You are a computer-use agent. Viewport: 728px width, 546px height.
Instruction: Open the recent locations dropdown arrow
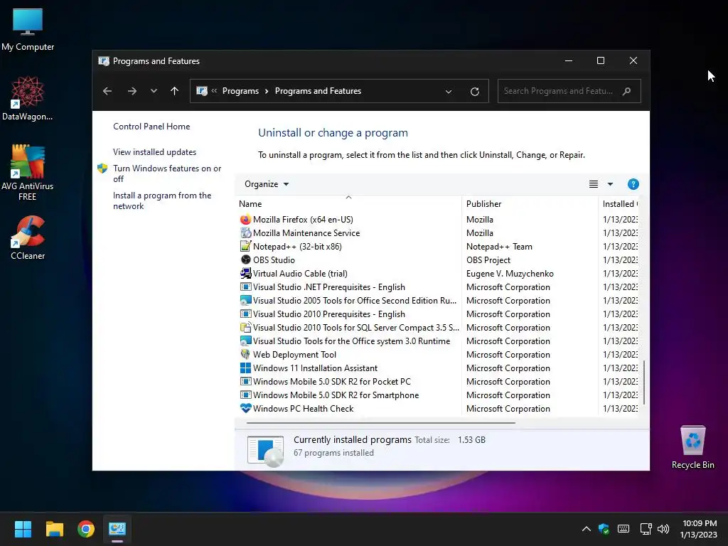[x=154, y=91]
